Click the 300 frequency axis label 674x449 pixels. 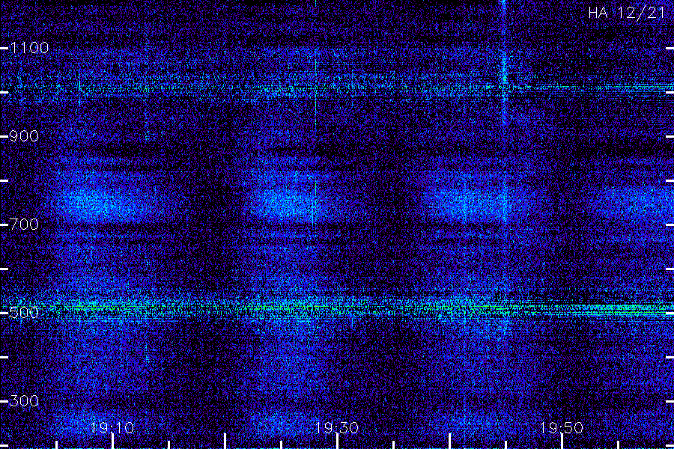24,401
